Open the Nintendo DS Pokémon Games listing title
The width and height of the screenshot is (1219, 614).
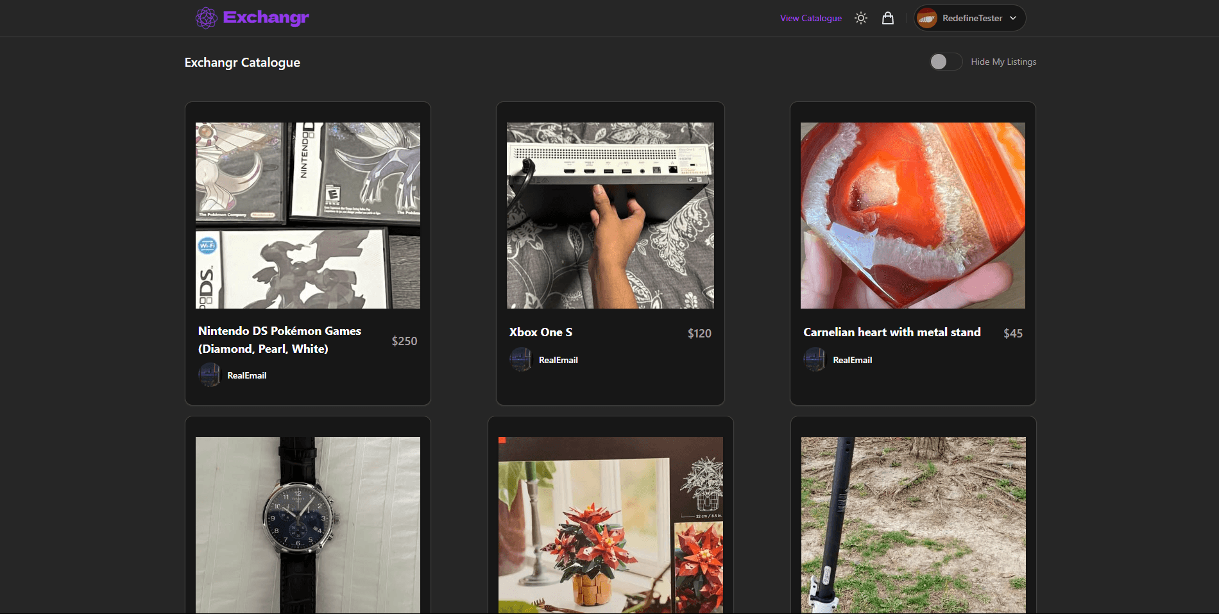tap(279, 339)
